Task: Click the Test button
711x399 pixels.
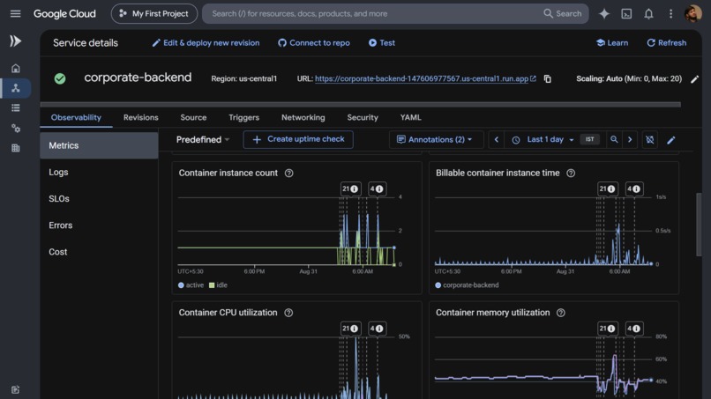Action: coord(382,43)
